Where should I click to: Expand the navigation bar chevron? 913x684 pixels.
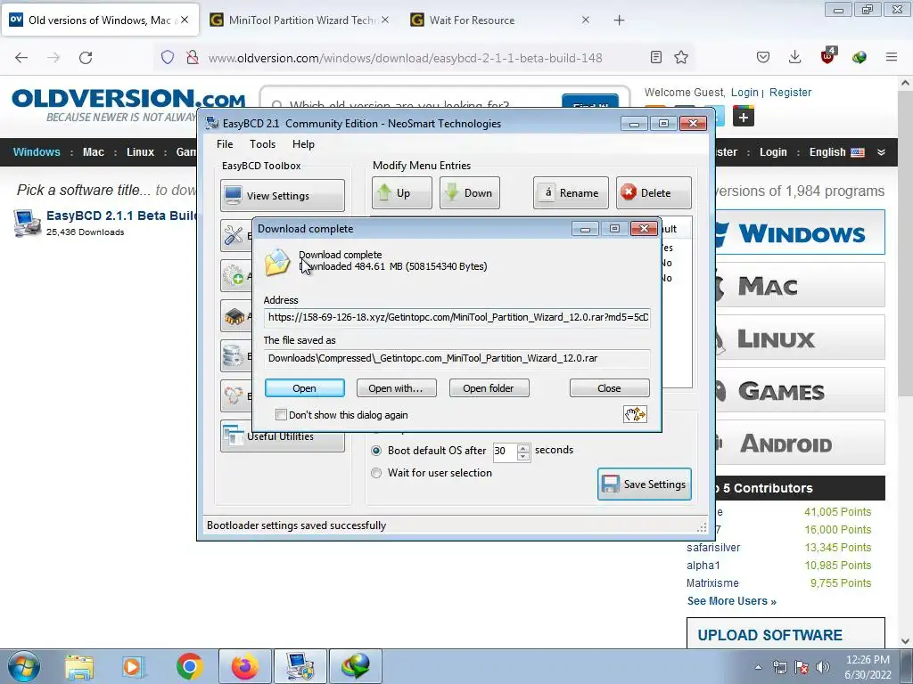coord(882,152)
